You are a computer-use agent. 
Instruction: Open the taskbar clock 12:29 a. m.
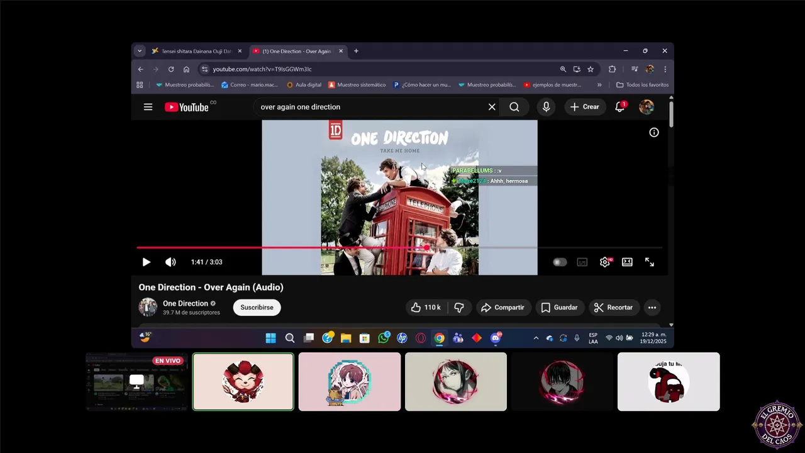(x=653, y=338)
